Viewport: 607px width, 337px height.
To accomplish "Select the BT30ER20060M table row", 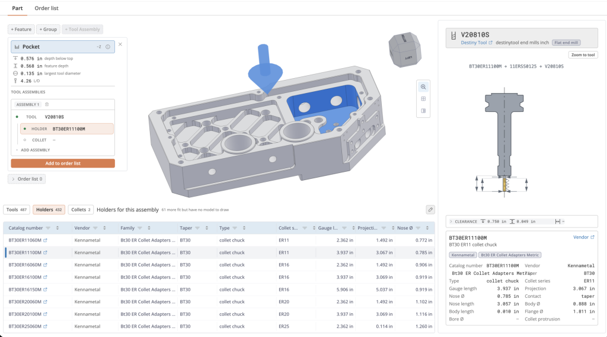I will point(219,302).
